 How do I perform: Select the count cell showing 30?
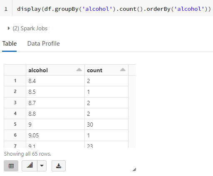click(106, 125)
